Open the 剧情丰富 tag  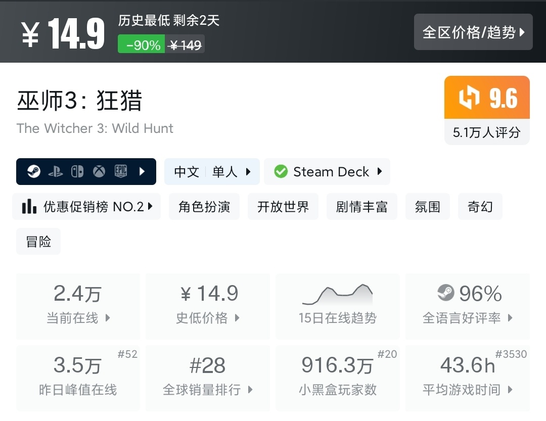click(x=362, y=207)
